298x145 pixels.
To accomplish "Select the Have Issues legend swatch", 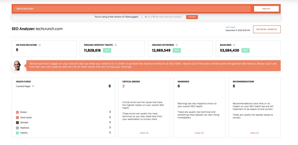I will (17, 117).
